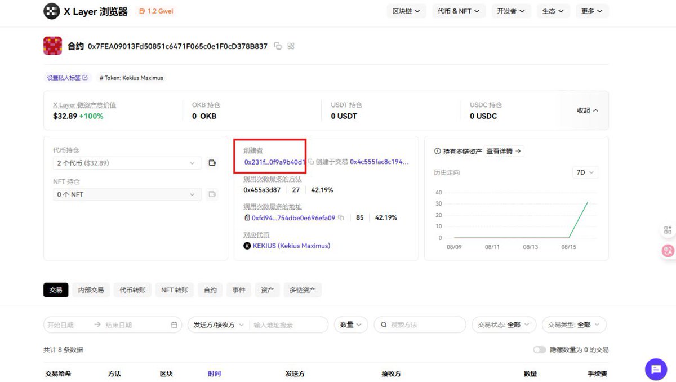Click the contract file icon before 0xfd94
The height and width of the screenshot is (382, 676).
[247, 217]
